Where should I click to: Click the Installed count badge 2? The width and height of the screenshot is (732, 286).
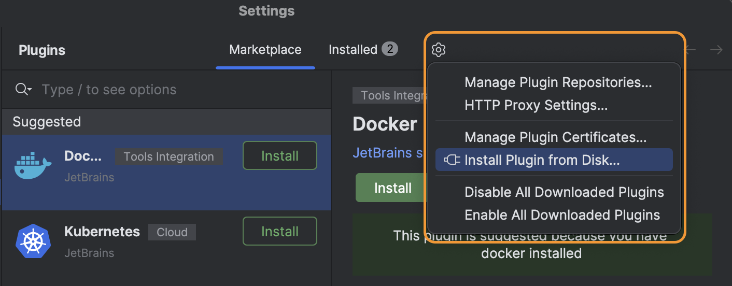[390, 49]
